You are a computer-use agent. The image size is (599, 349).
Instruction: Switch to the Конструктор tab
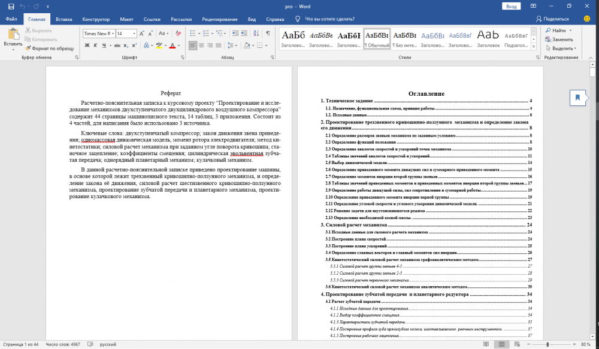96,19
